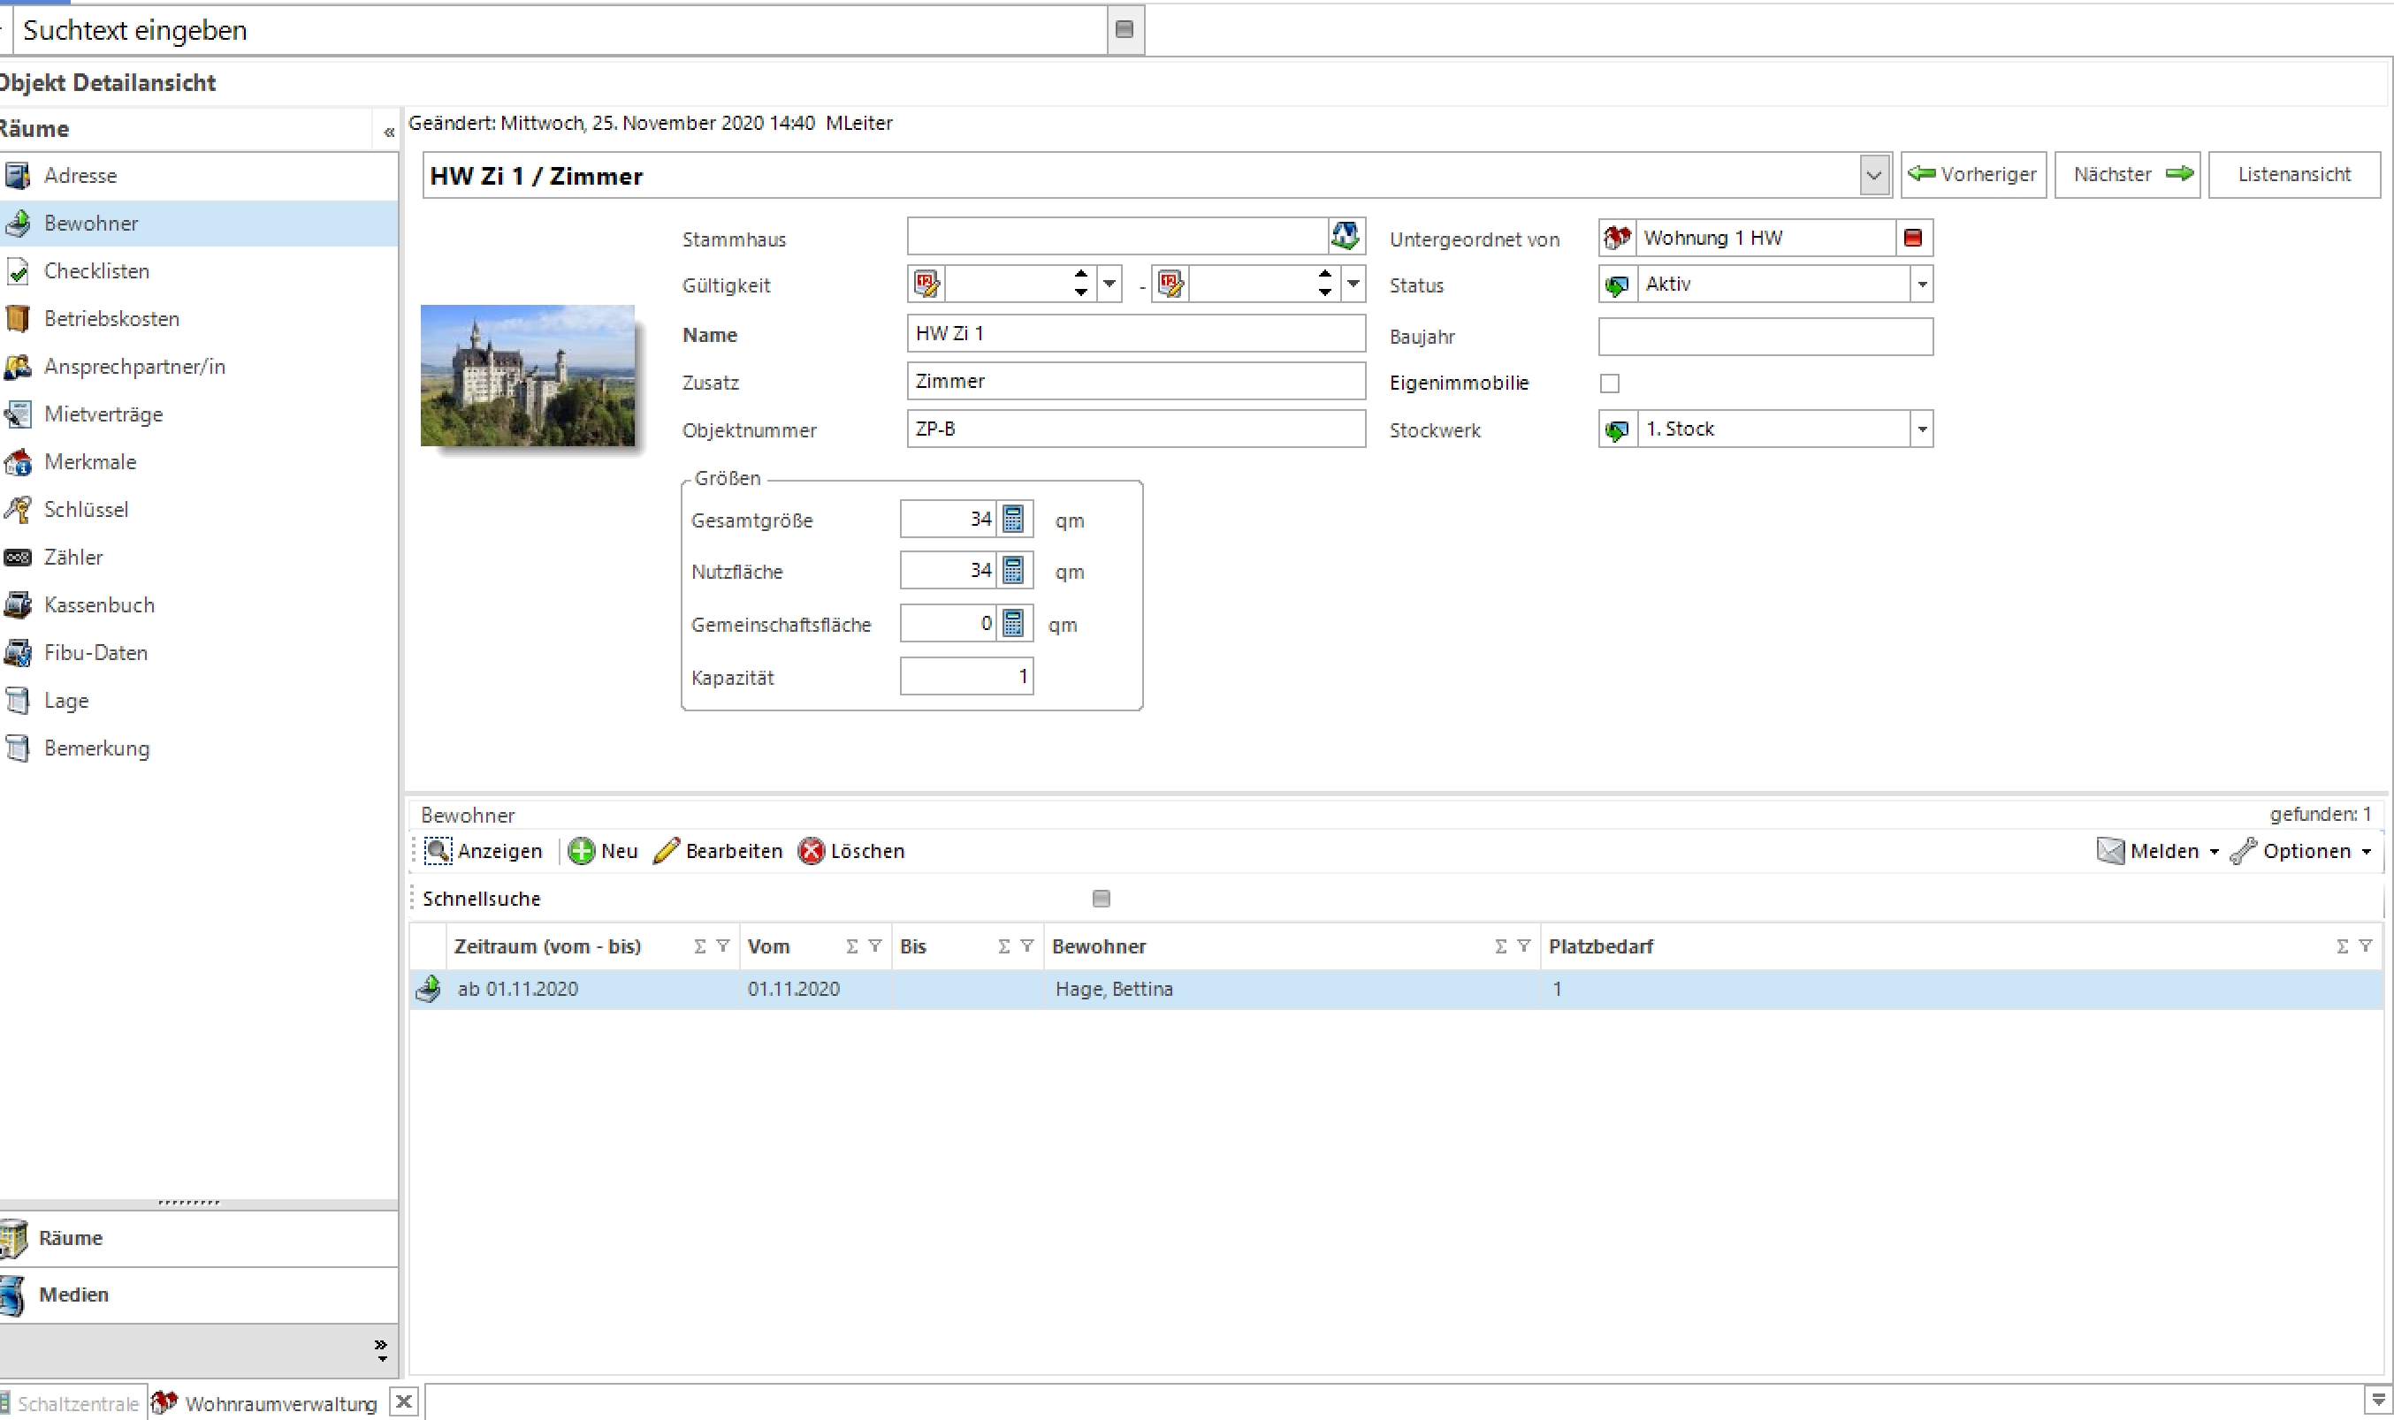Go to the Vorheriger object
This screenshot has width=2394, height=1420.
pyautogui.click(x=1973, y=174)
